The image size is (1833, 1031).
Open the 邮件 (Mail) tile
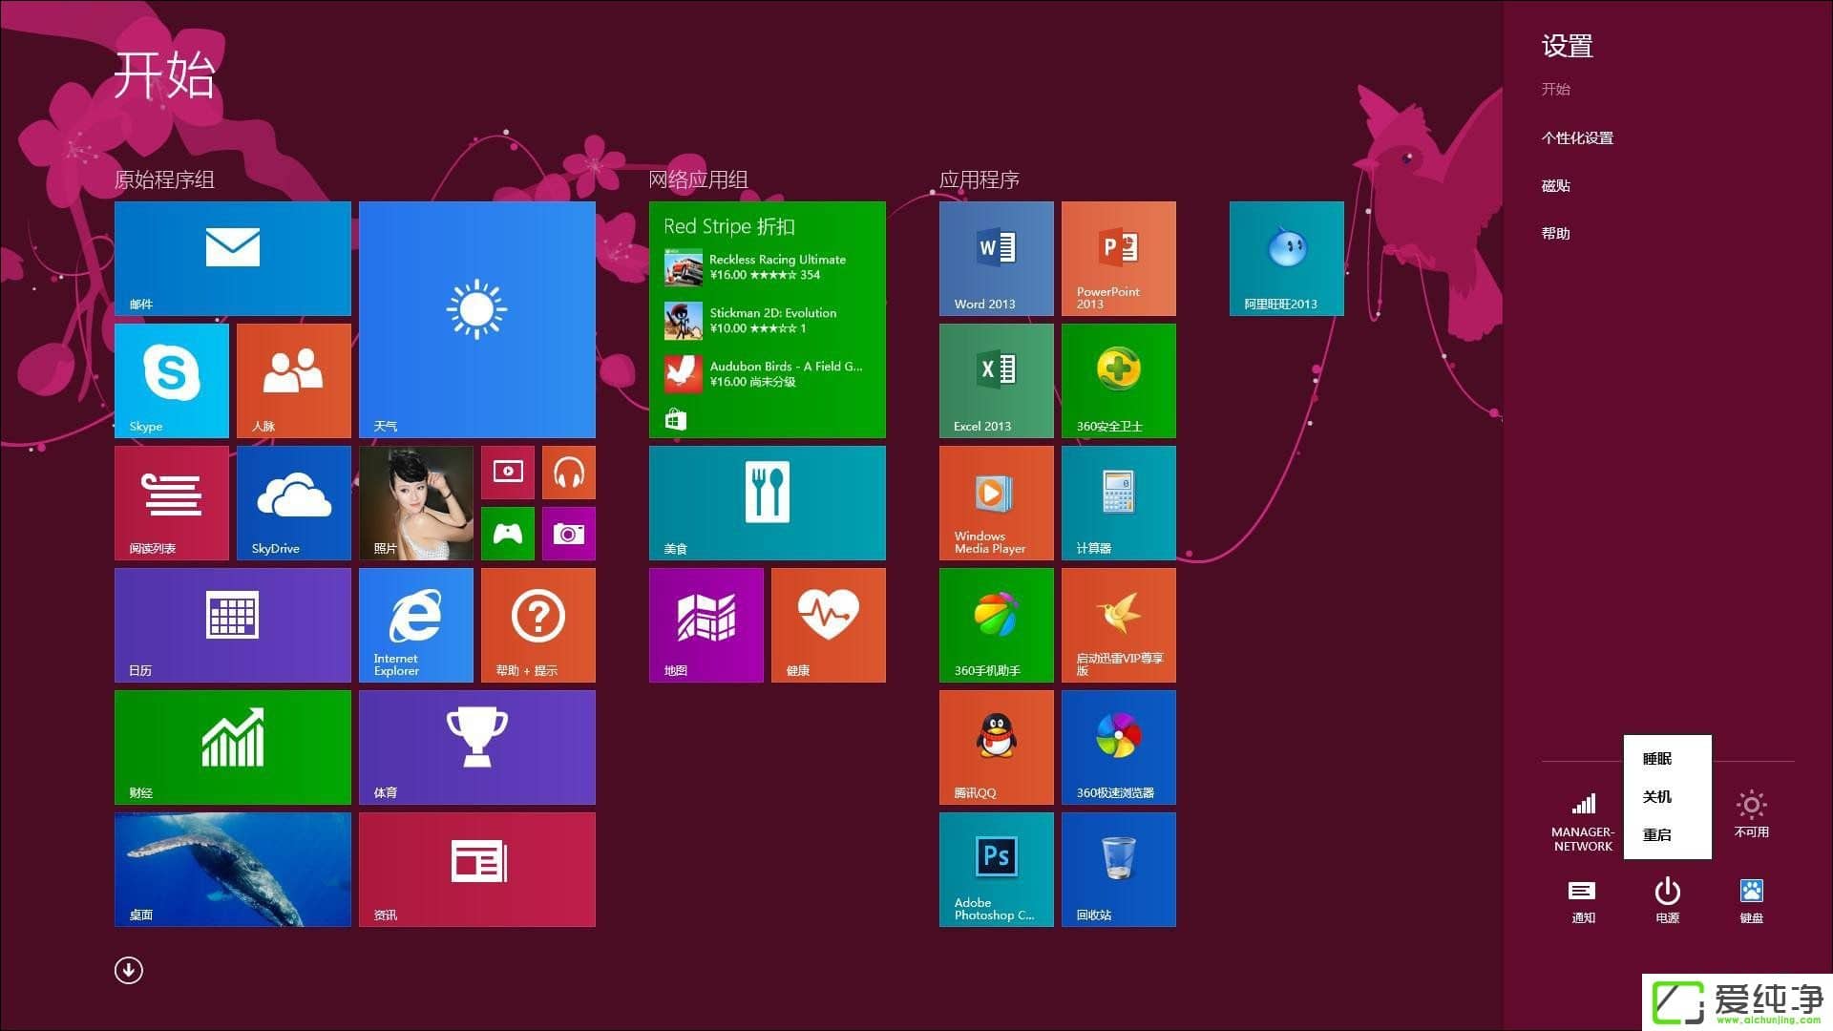(232, 258)
